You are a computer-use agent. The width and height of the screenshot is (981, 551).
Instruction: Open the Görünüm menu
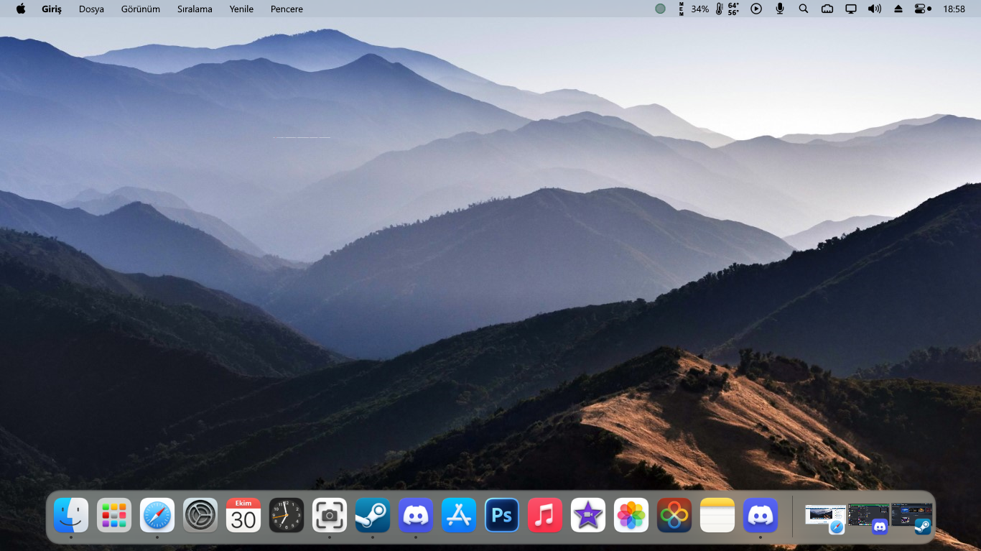141,9
